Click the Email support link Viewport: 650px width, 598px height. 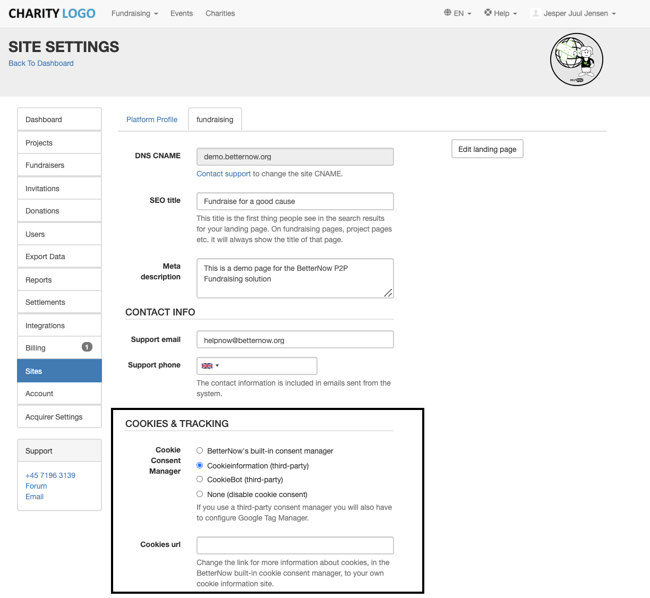pos(35,497)
